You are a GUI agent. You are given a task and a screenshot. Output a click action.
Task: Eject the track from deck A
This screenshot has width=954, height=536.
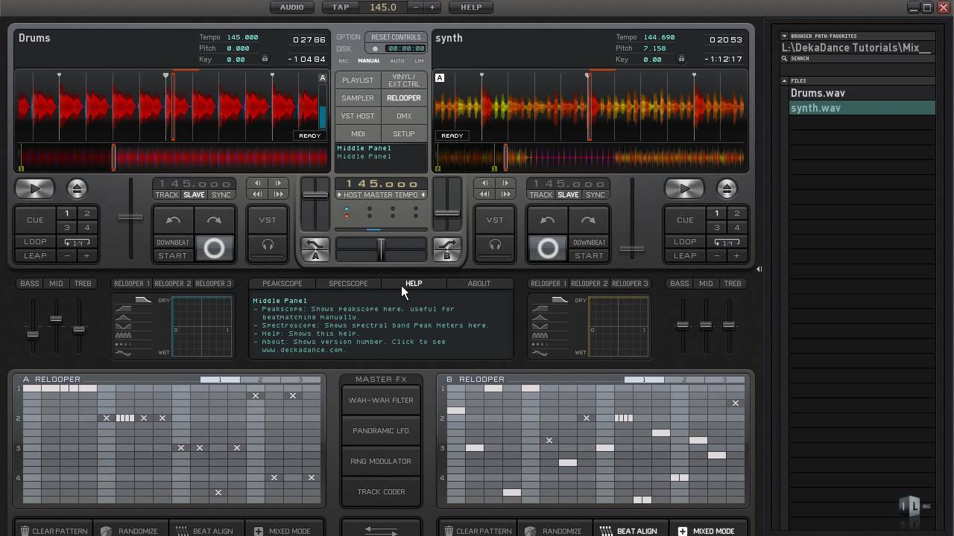77,189
